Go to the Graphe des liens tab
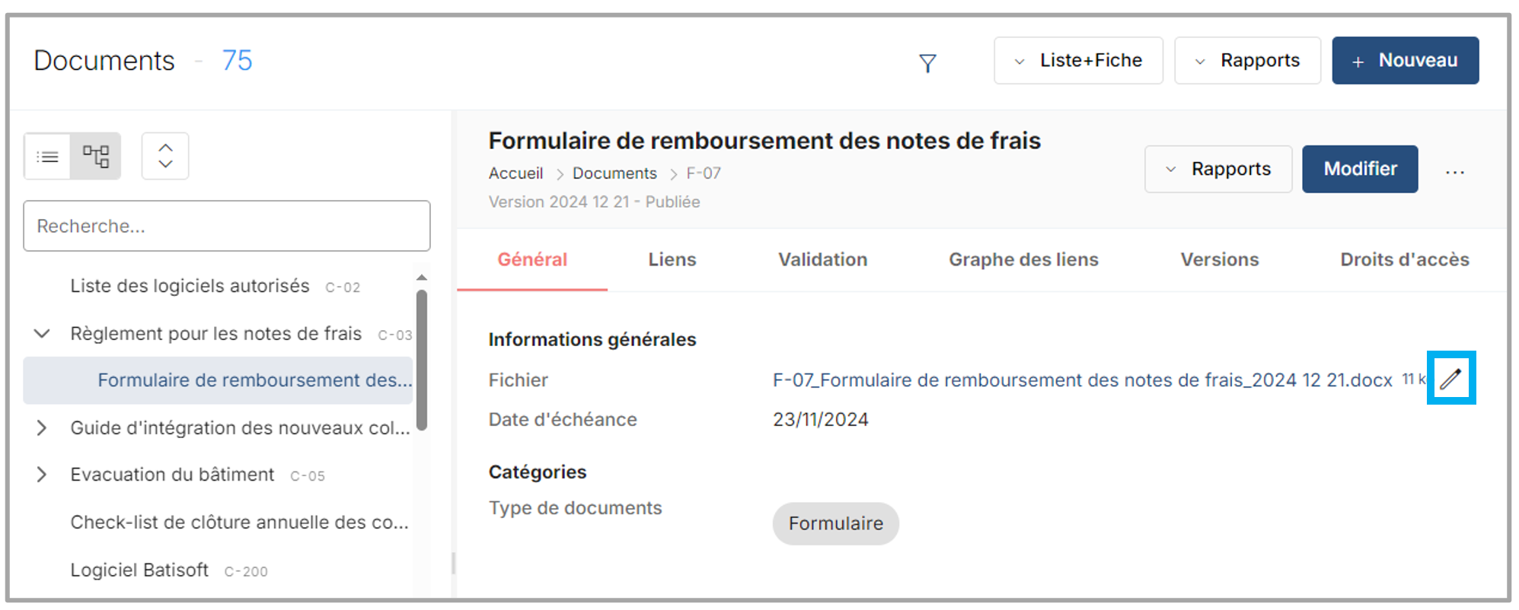 (1023, 260)
